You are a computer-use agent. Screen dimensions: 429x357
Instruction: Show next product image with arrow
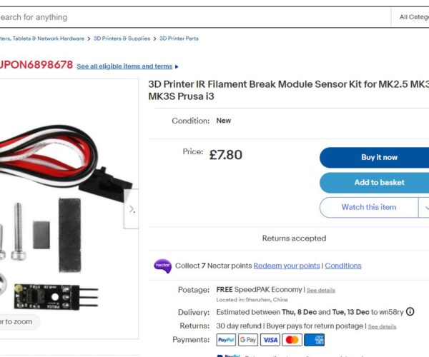132,209
